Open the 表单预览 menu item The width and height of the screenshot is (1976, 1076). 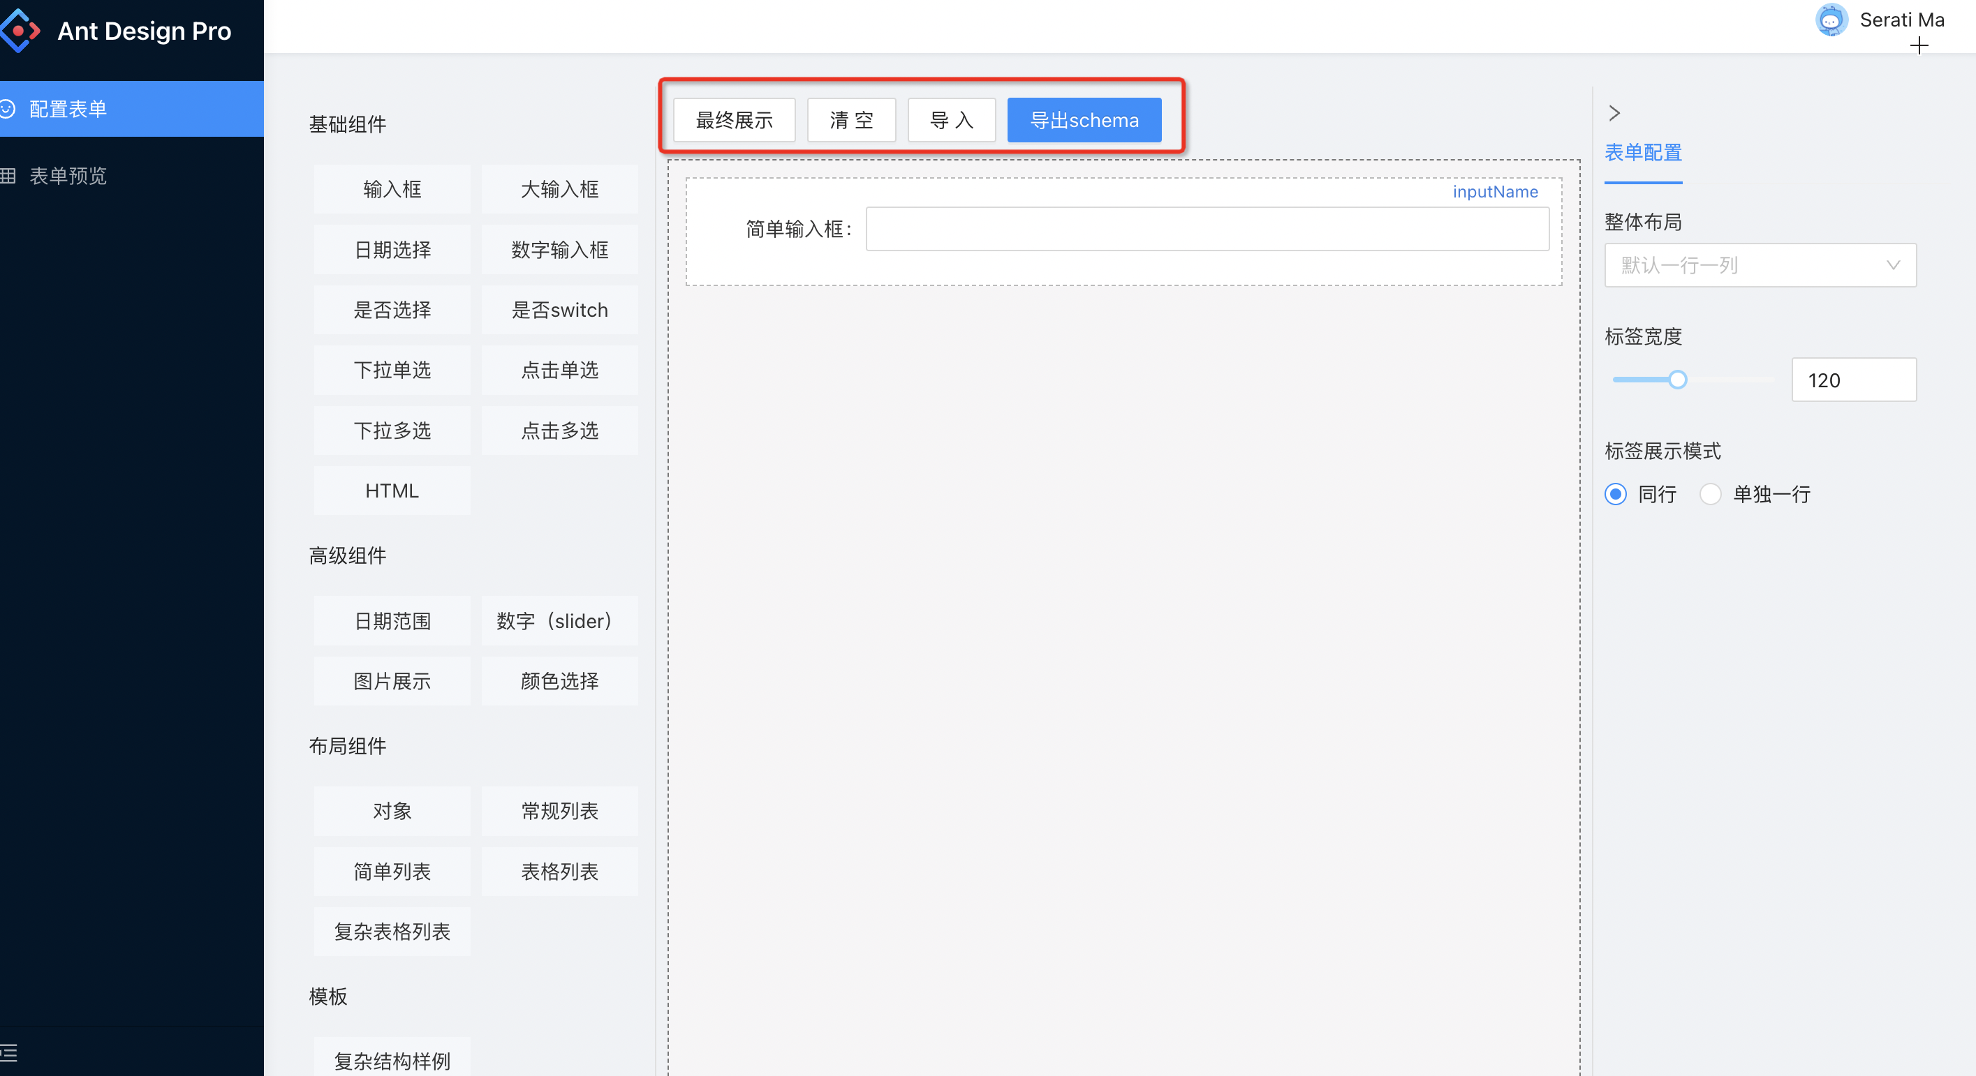click(x=132, y=176)
